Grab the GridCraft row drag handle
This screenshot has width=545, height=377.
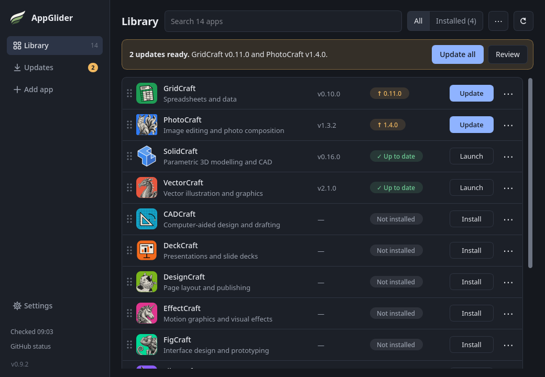[x=129, y=93]
